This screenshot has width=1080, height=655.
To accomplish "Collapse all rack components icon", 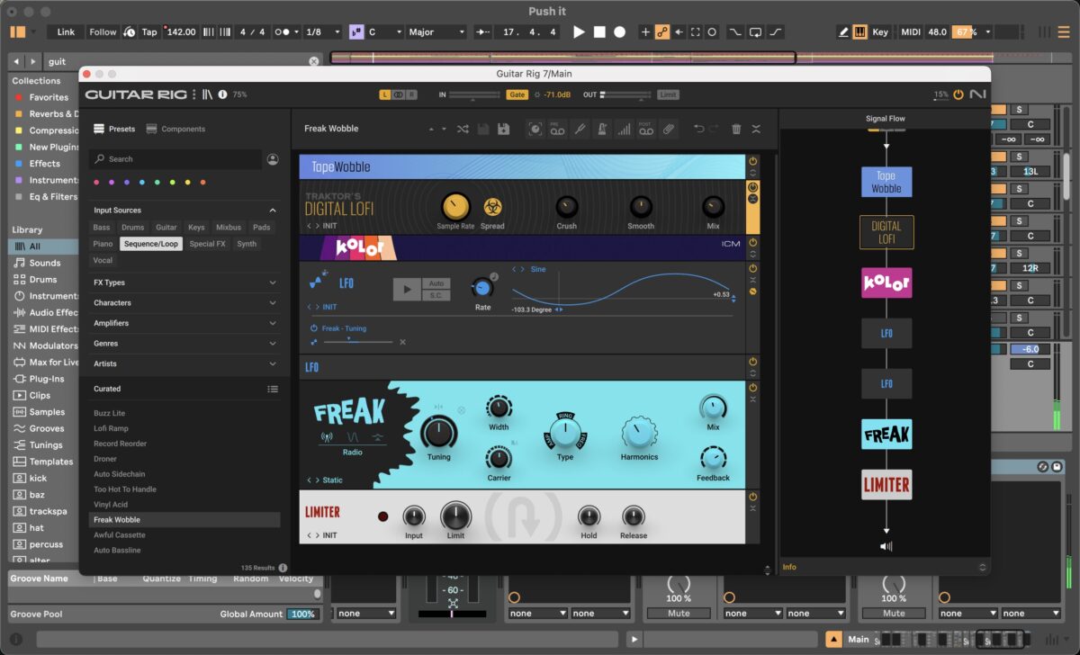I will (757, 130).
